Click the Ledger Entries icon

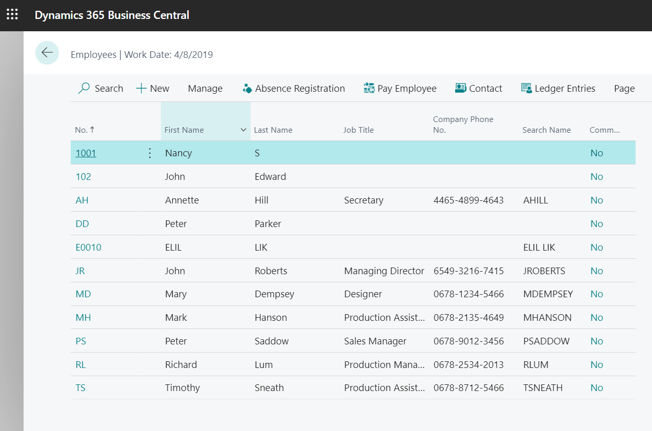pos(526,88)
